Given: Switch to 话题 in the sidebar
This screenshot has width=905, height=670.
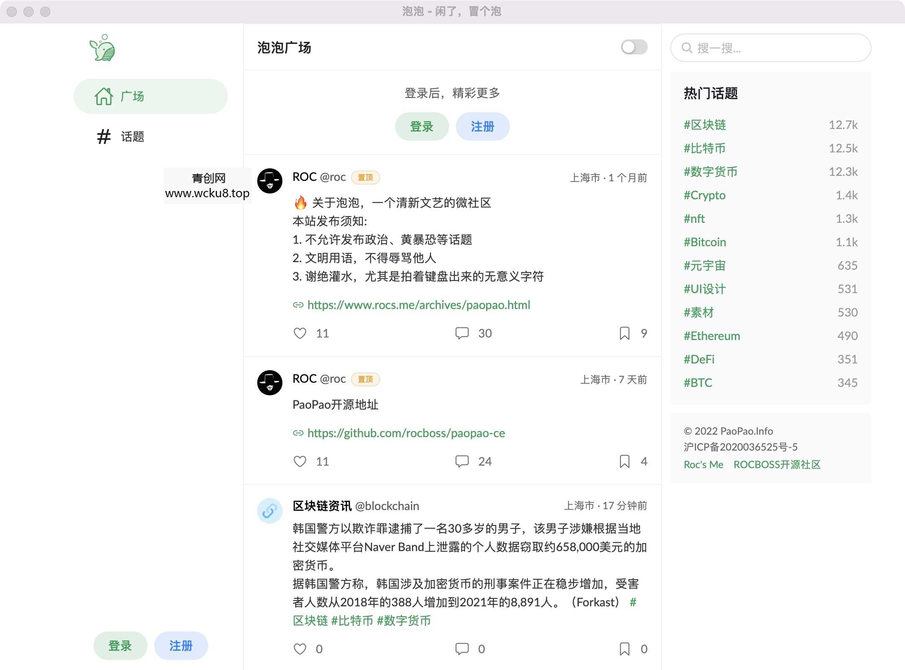Looking at the screenshot, I should coord(132,136).
